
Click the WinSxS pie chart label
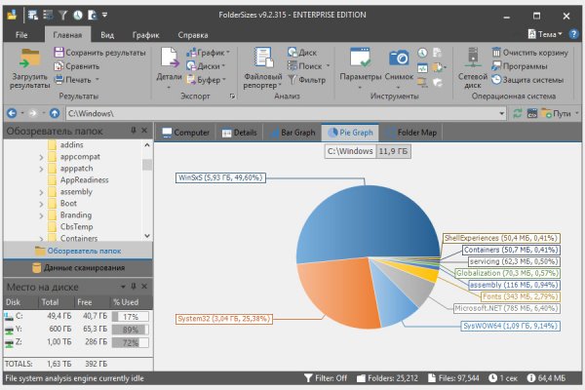click(220, 177)
